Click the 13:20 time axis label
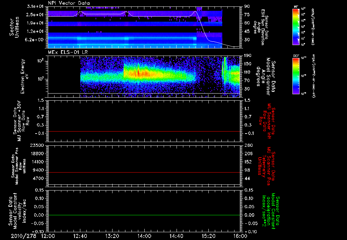 [112, 236]
